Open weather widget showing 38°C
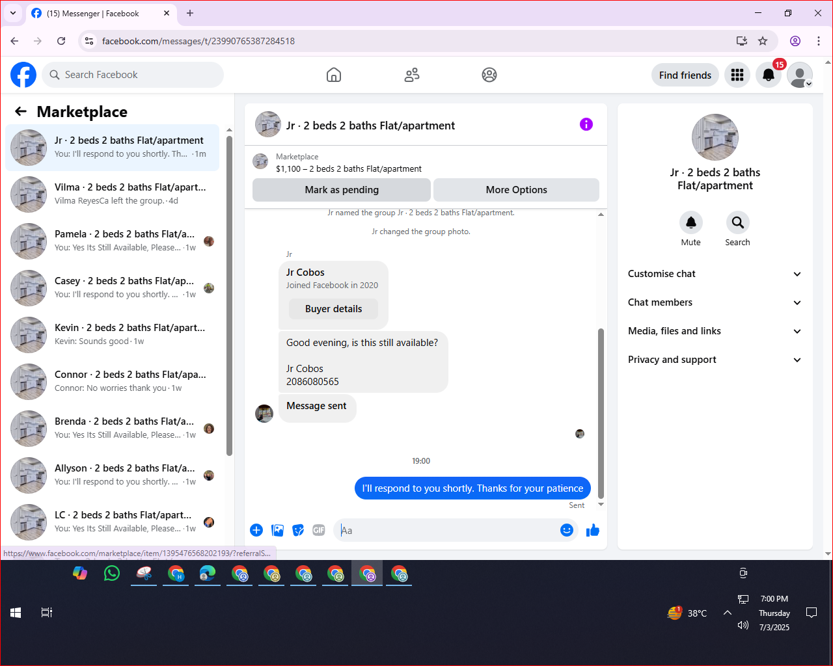 (687, 613)
